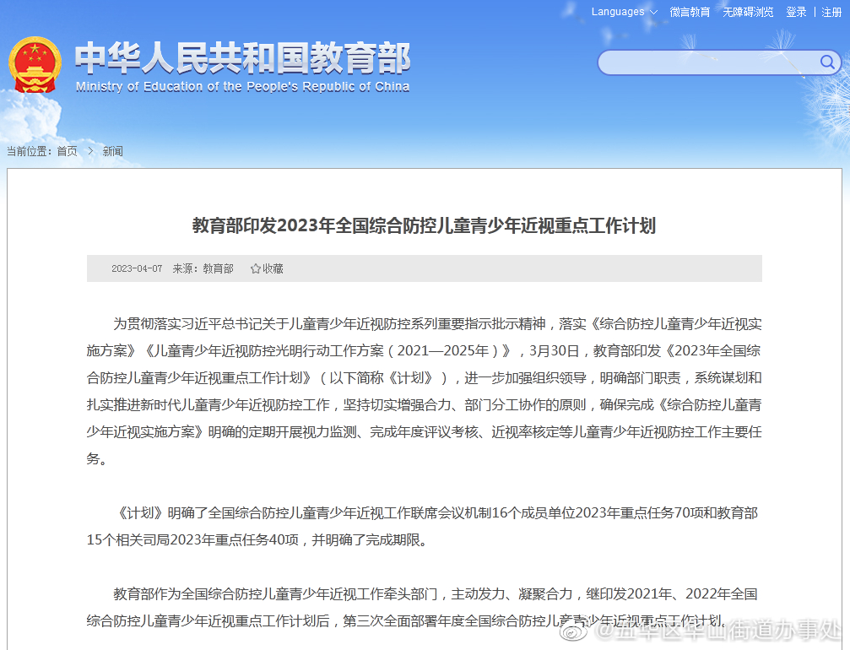
Task: Click the publication date 2023-04-07
Action: pyautogui.click(x=137, y=269)
